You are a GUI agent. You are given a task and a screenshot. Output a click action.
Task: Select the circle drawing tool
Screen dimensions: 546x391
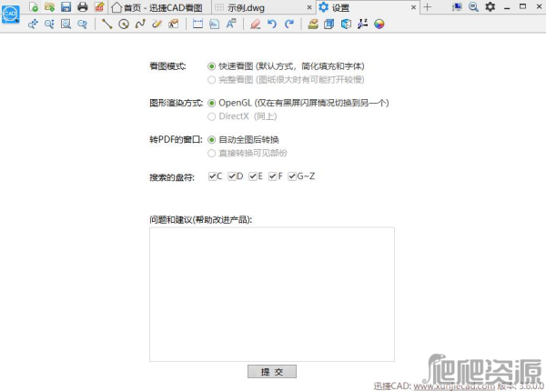[x=124, y=24]
